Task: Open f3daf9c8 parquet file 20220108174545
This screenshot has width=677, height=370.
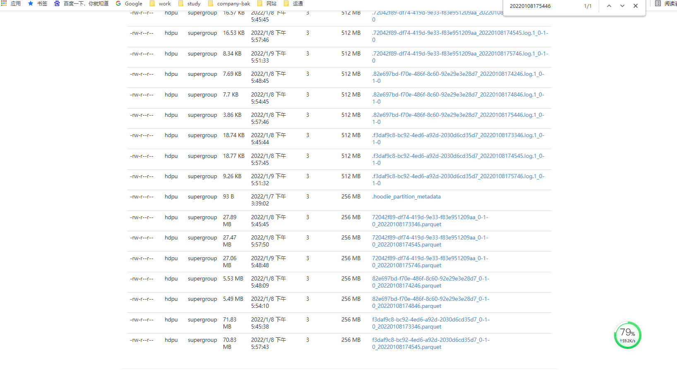Action: (x=430, y=343)
